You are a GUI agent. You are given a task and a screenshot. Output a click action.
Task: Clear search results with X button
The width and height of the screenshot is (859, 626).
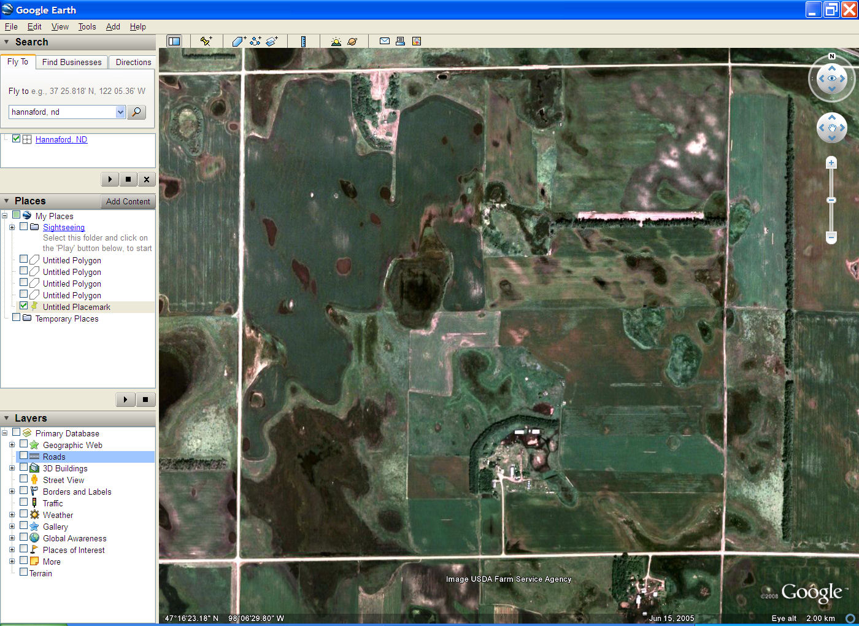[146, 179]
